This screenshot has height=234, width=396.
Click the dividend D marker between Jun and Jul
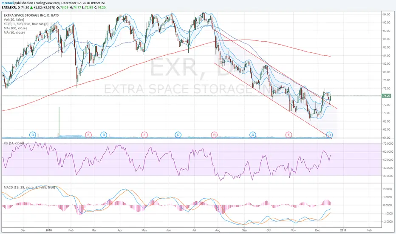point(178,135)
